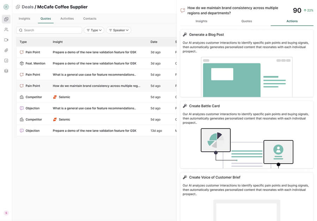The height and width of the screenshot is (221, 317).
Task: Click Create Voice of Customer Brief action
Action: coord(215,177)
